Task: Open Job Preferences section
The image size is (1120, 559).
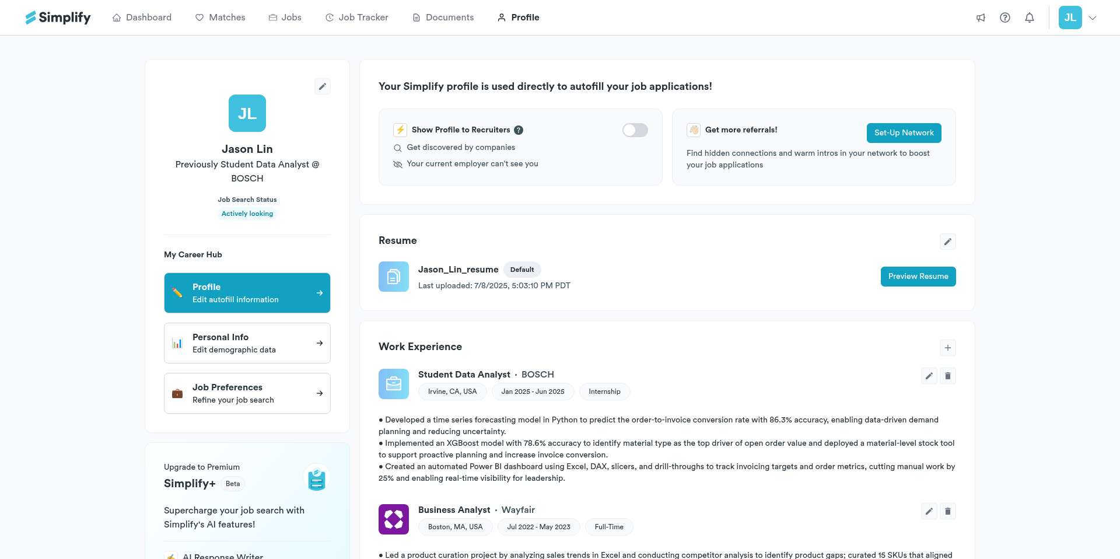Action: coord(247,393)
